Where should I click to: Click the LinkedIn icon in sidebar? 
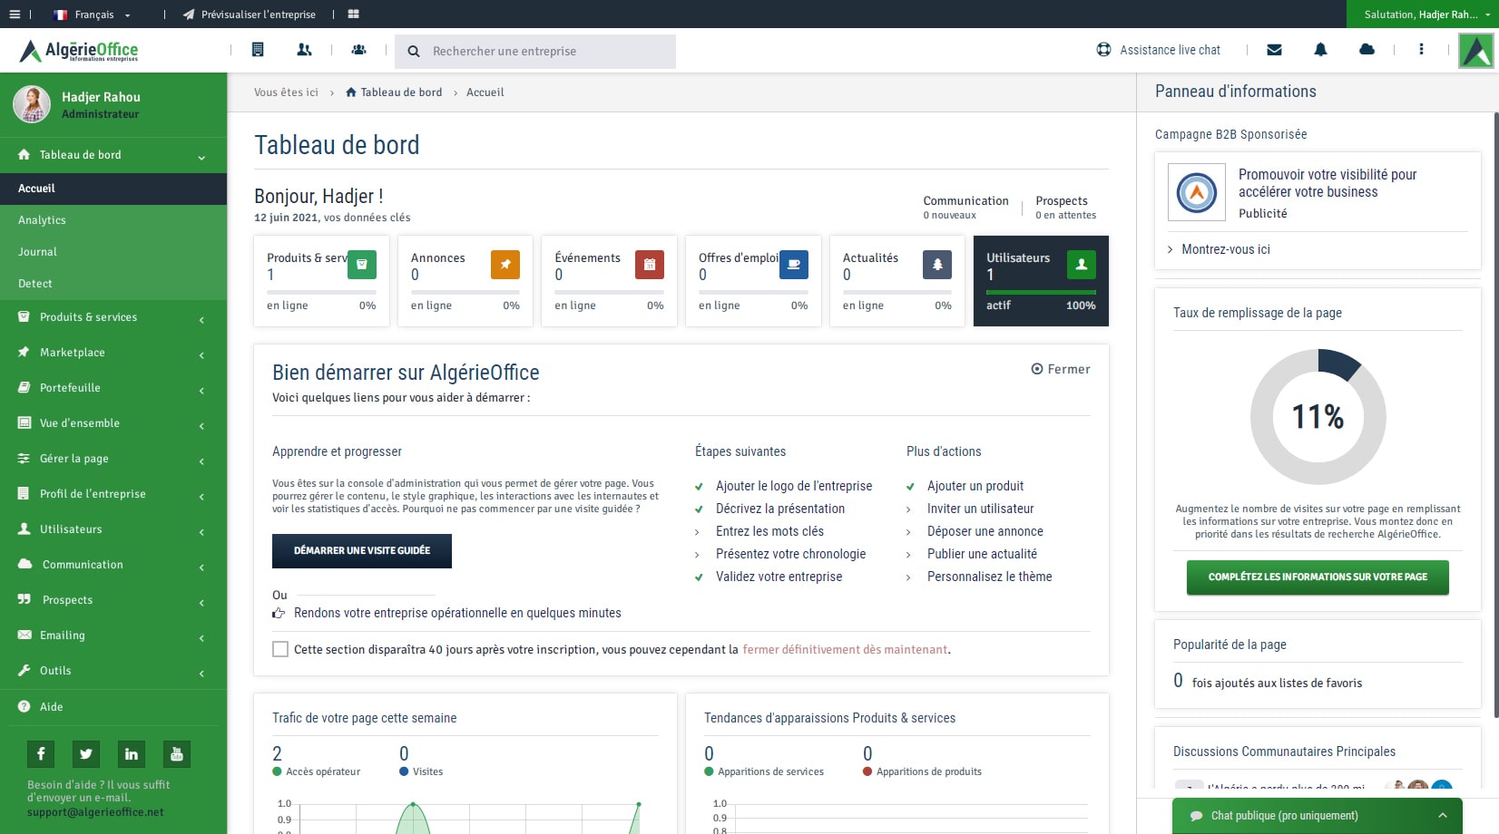coord(132,754)
